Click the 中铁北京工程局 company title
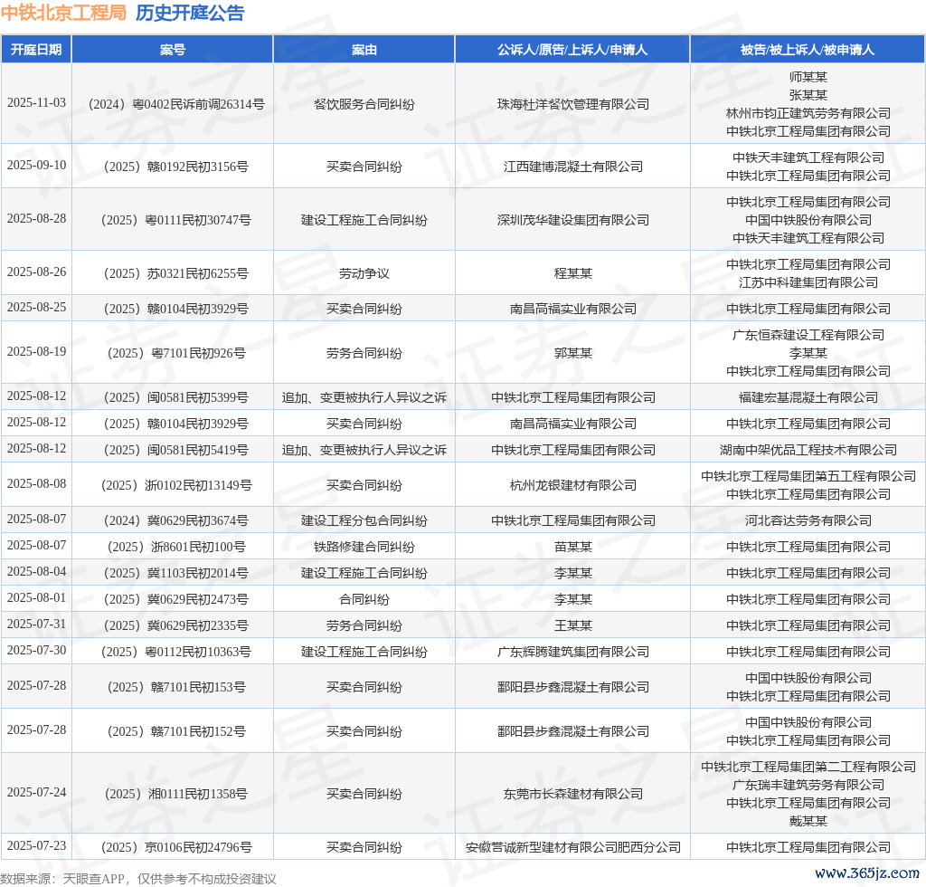Image resolution: width=926 pixels, height=887 pixels. [x=63, y=13]
